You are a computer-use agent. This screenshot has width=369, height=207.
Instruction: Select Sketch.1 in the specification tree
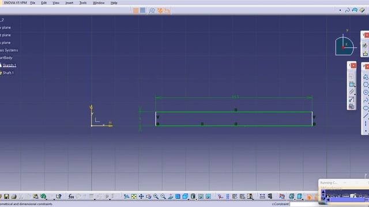[9, 65]
